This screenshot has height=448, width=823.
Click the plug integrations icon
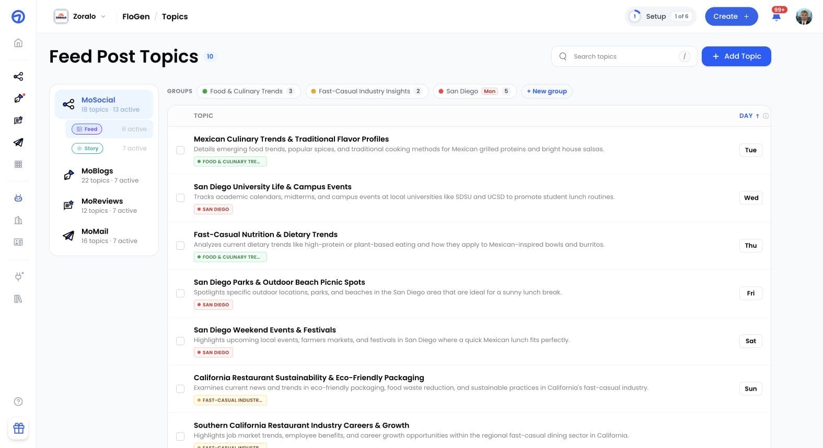click(x=18, y=276)
